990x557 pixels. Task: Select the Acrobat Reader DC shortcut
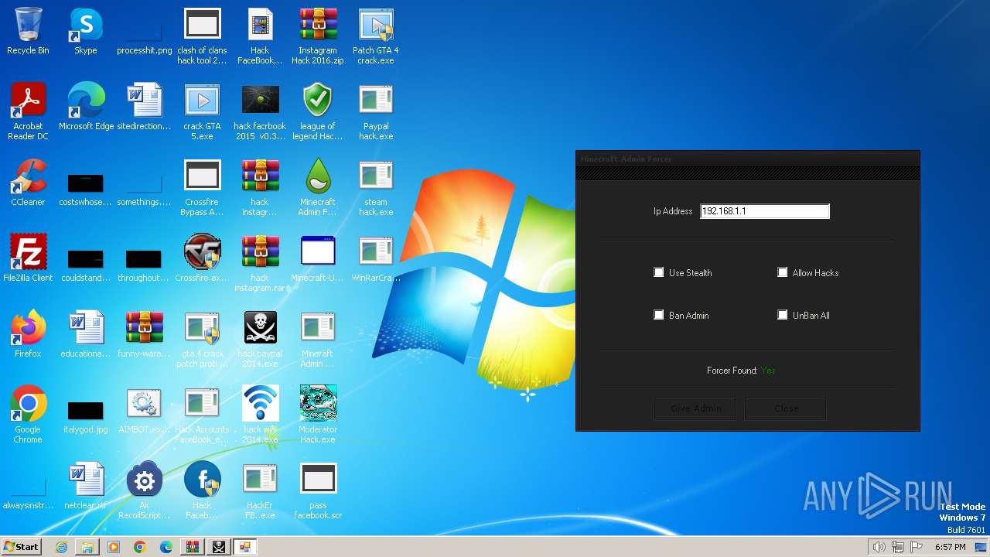(28, 111)
